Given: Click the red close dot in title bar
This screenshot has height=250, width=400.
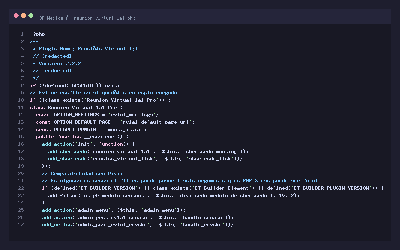Looking at the screenshot, I should 16,15.
